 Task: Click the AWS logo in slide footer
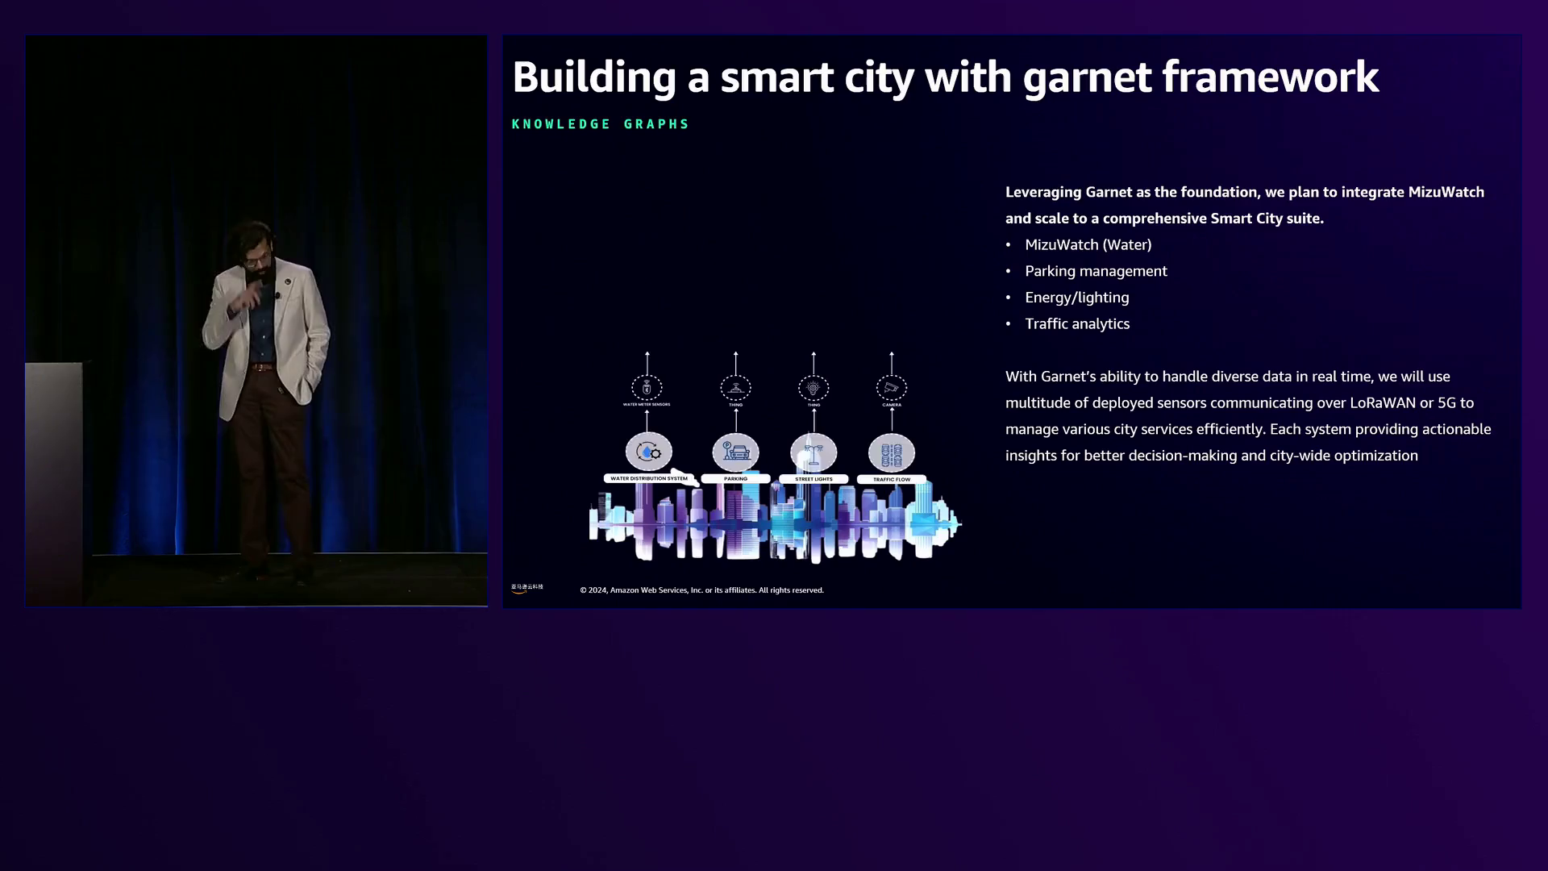pos(527,589)
